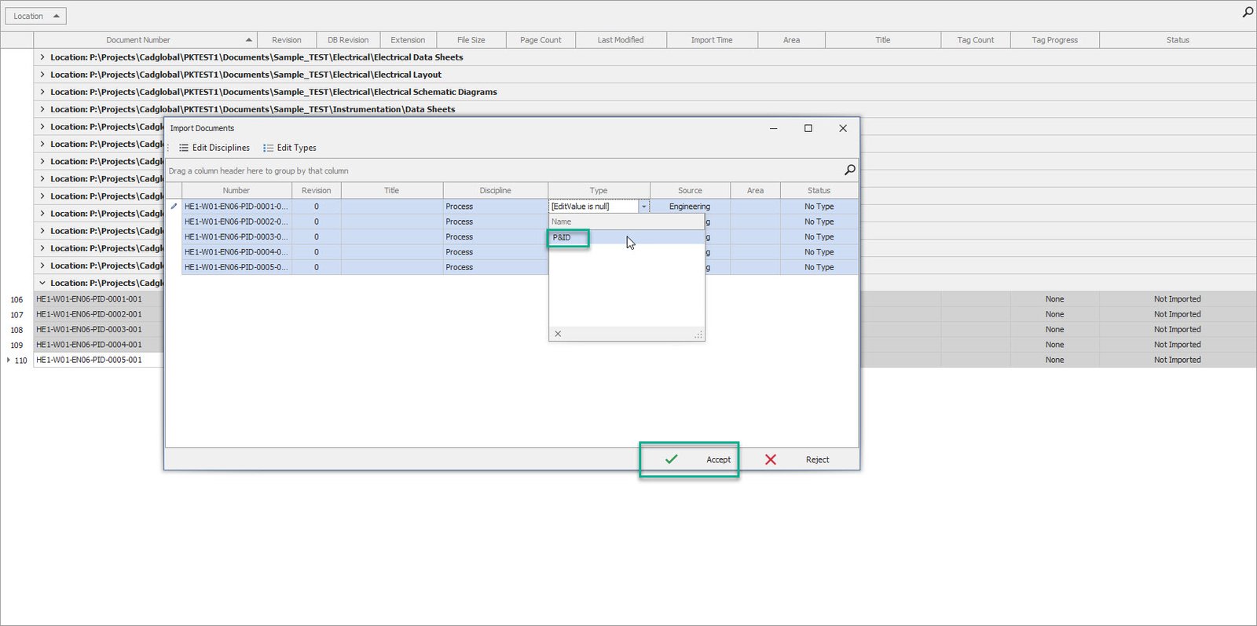1257x626 pixels.
Task: Click the Reject button with red X
Action: [x=797, y=459]
